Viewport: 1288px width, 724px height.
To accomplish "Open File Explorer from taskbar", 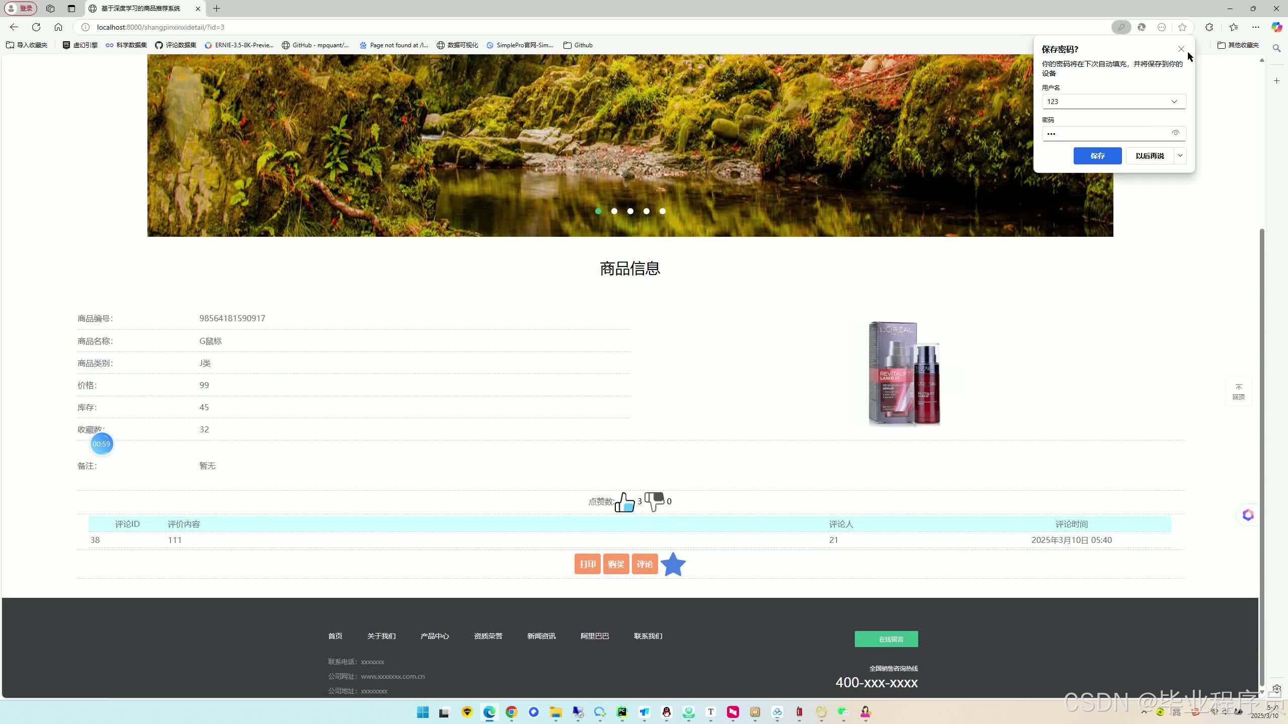I will click(x=555, y=712).
